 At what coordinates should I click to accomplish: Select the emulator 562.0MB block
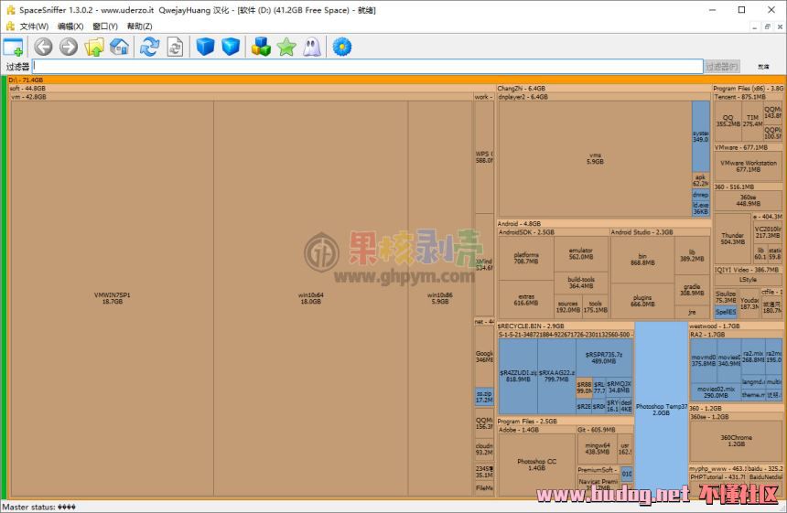(581, 253)
